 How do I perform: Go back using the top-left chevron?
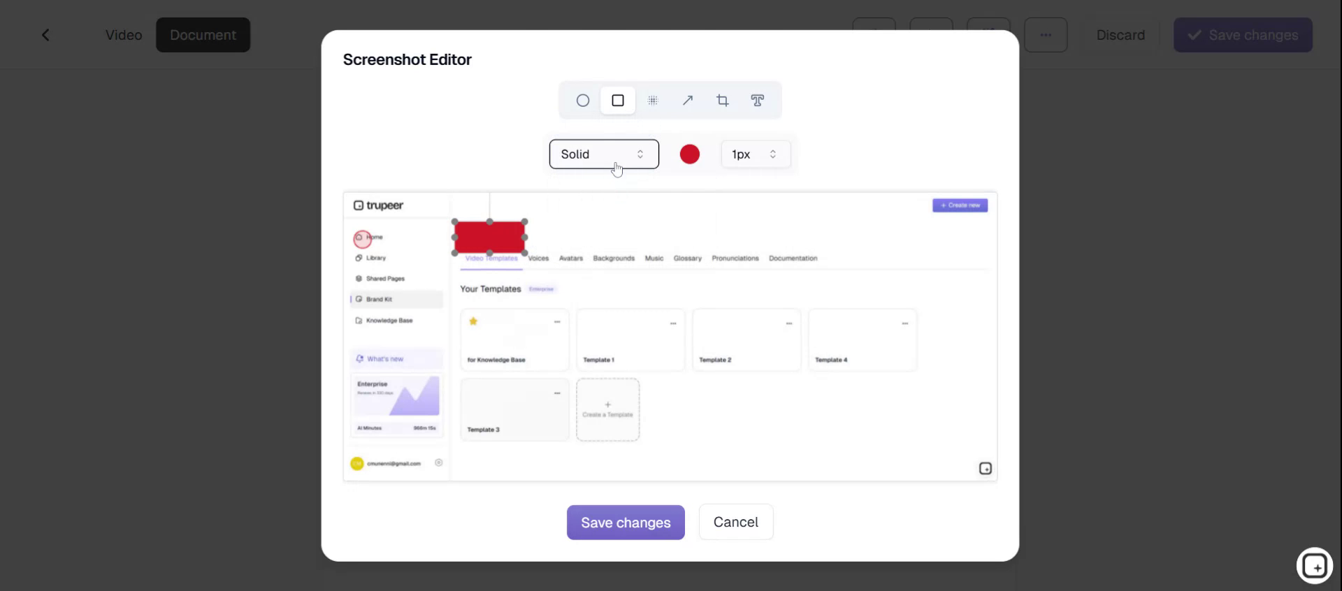click(x=45, y=35)
